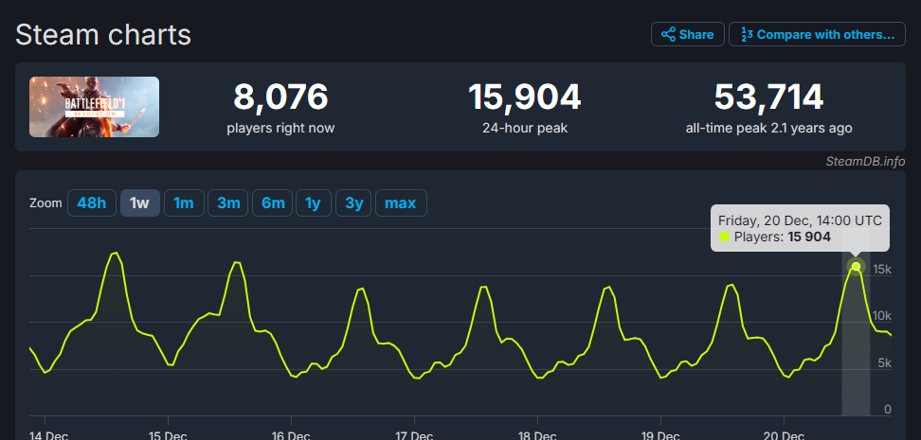Click the 8,076 players right now figure
The width and height of the screenshot is (921, 440).
coord(280,97)
